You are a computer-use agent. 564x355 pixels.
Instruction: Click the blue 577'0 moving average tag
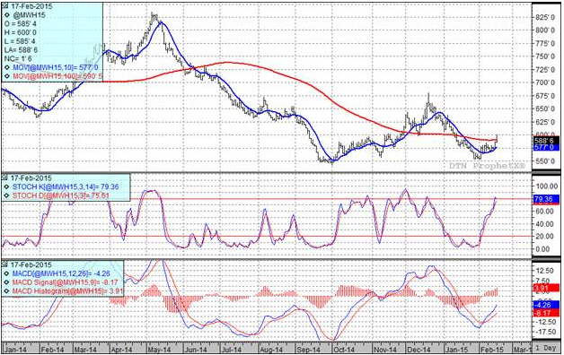[x=546, y=148]
